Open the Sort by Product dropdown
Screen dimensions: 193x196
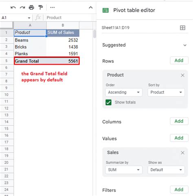point(166,92)
